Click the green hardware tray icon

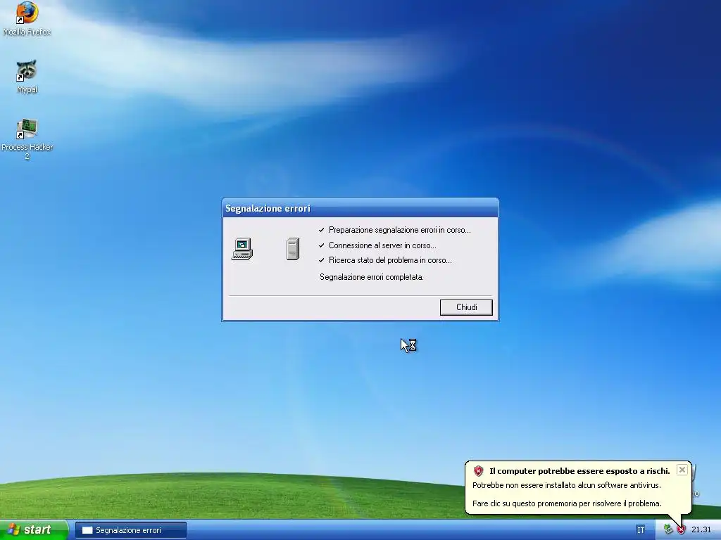pos(668,530)
